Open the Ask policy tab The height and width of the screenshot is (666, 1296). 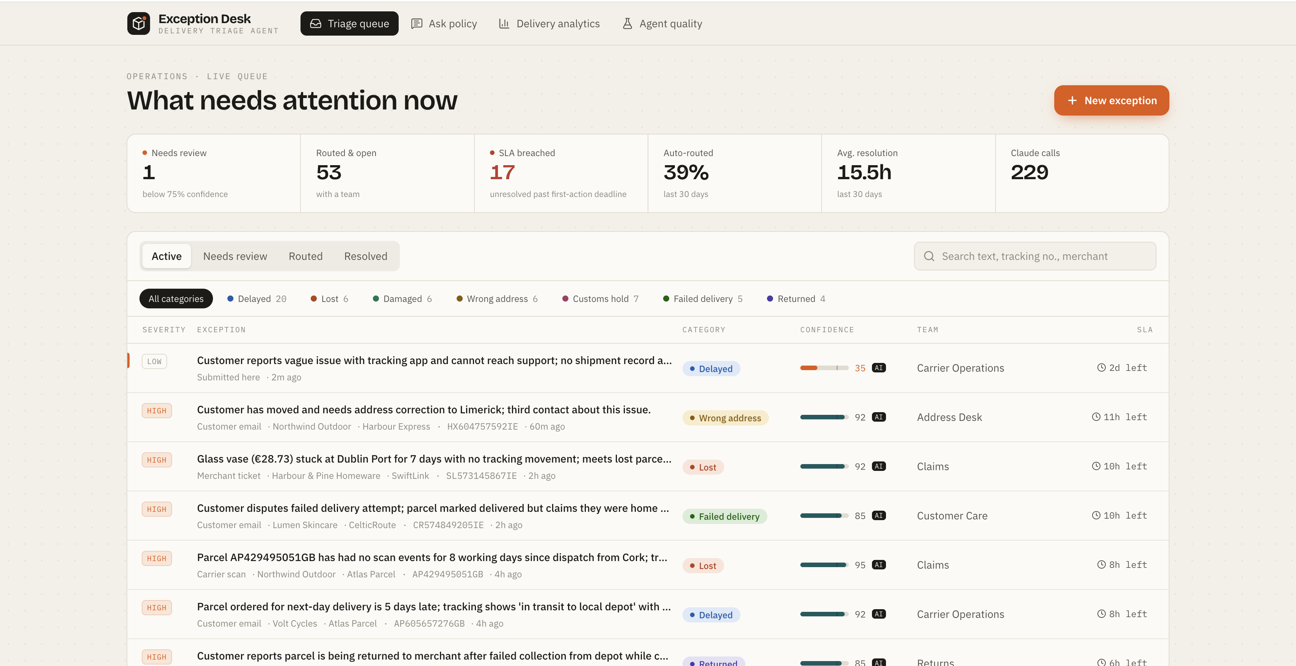(x=444, y=23)
